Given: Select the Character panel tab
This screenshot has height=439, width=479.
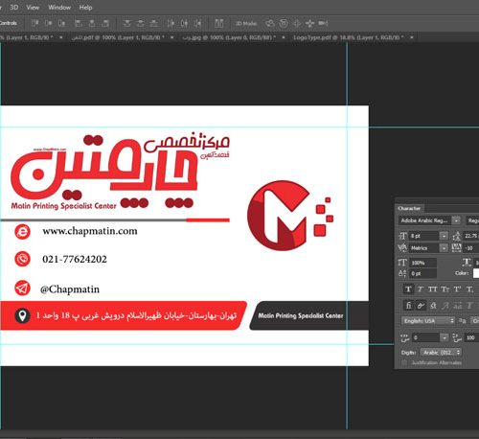Looking at the screenshot, I should 409,208.
